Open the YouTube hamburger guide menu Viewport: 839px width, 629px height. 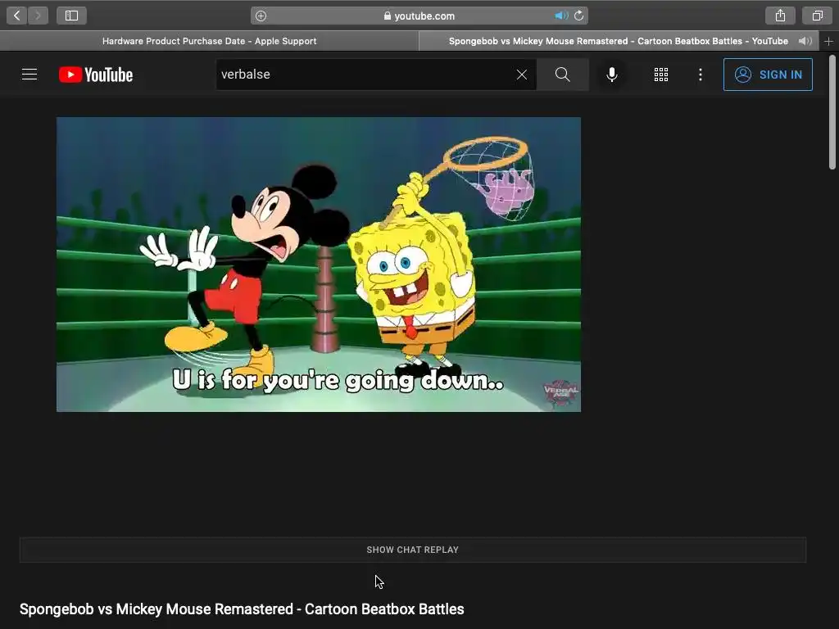[29, 75]
